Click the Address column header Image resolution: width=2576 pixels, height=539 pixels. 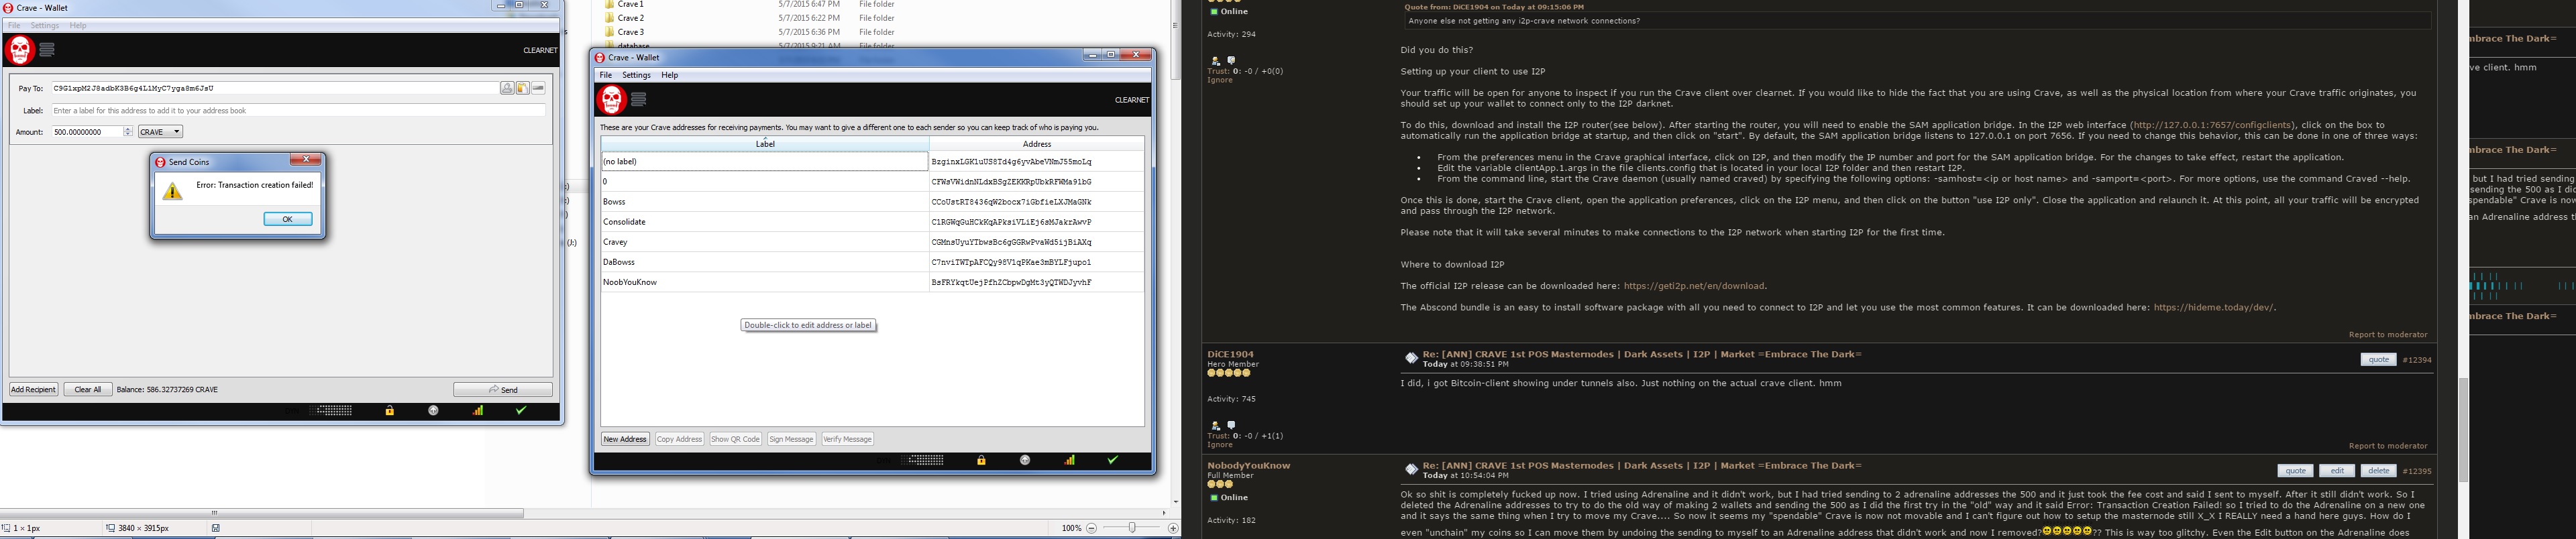click(1037, 144)
